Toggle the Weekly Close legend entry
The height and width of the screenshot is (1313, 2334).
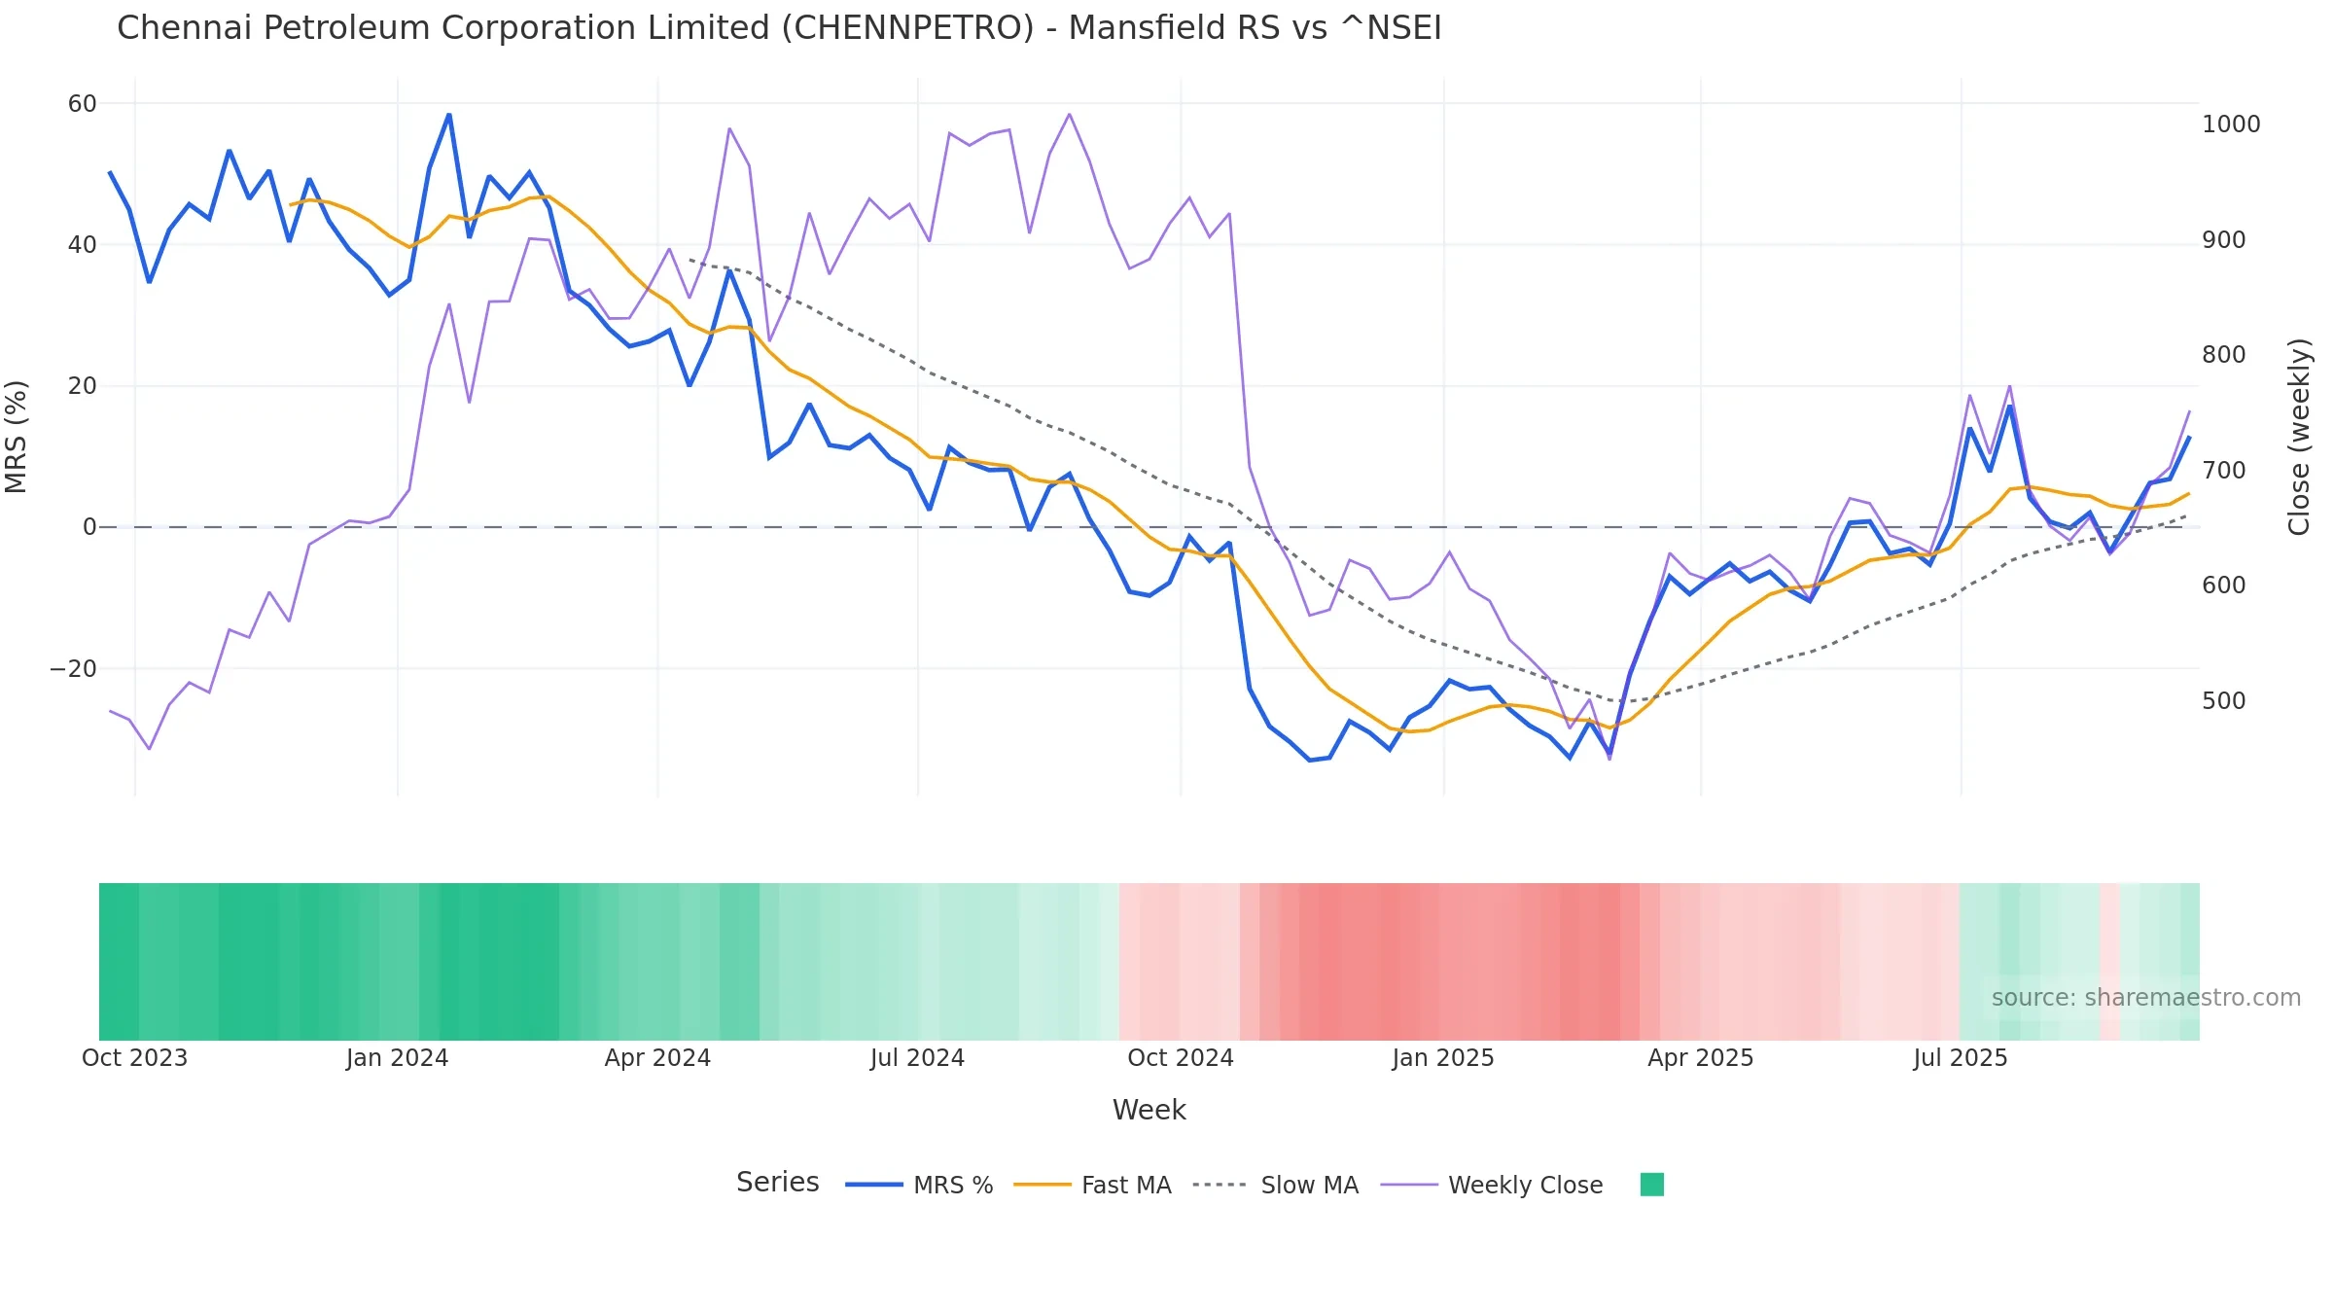(1492, 1185)
